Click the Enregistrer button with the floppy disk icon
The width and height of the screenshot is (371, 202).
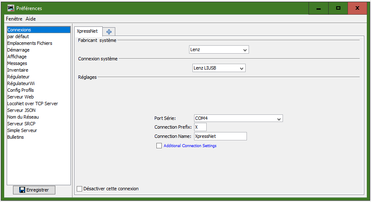tap(34, 190)
